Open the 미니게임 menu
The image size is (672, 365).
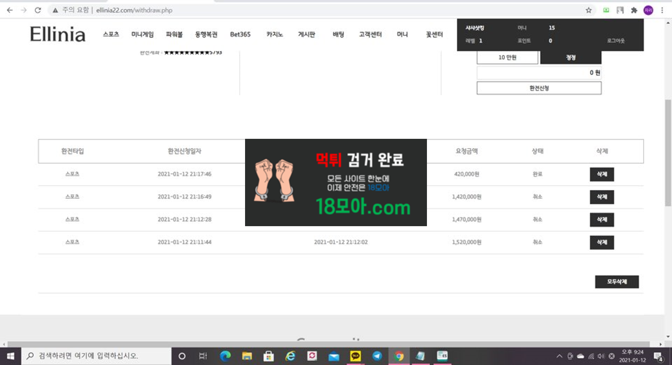(142, 34)
